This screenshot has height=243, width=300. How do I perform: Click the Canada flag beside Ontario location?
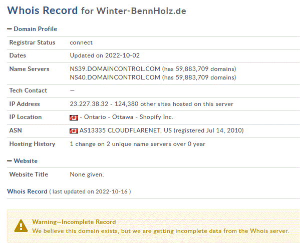pos(74,117)
